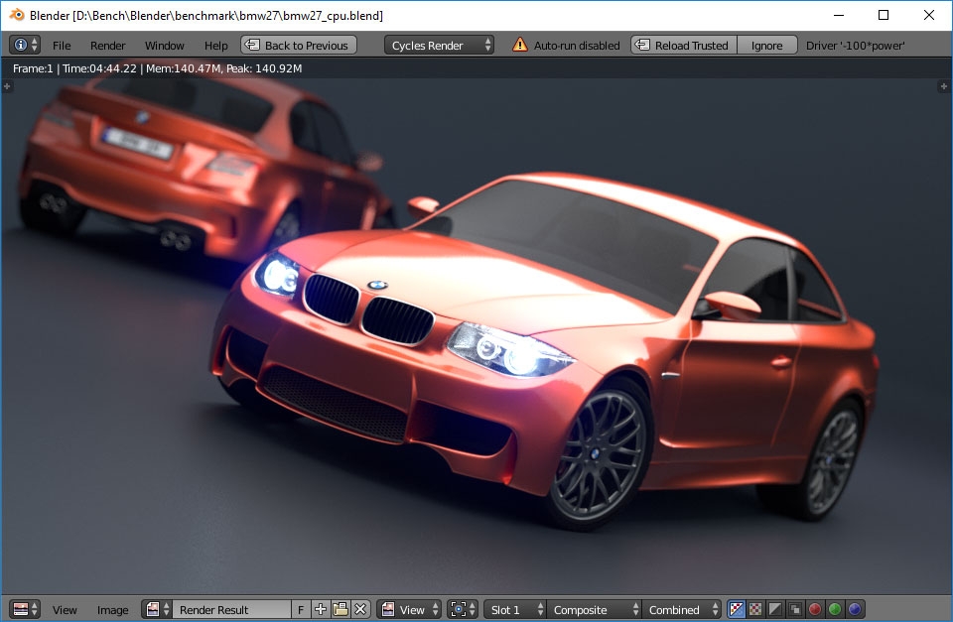Click the right region expand plus
This screenshot has width=953, height=622.
click(944, 87)
